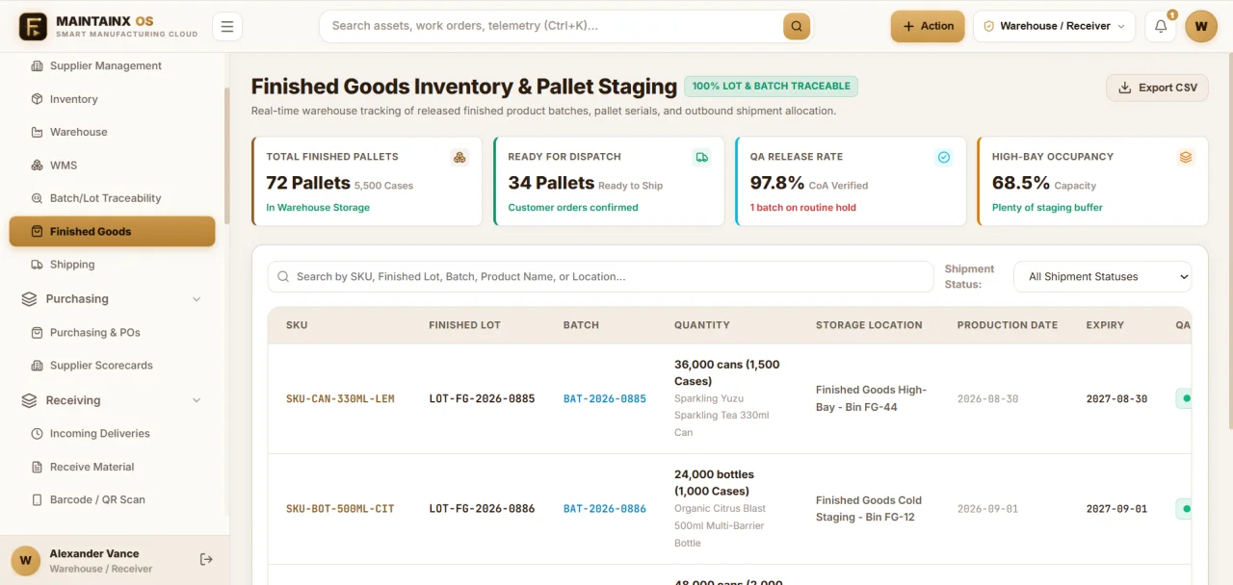The image size is (1233, 585).
Task: Open the Warehouse / Receiver role dropdown
Action: click(1054, 26)
